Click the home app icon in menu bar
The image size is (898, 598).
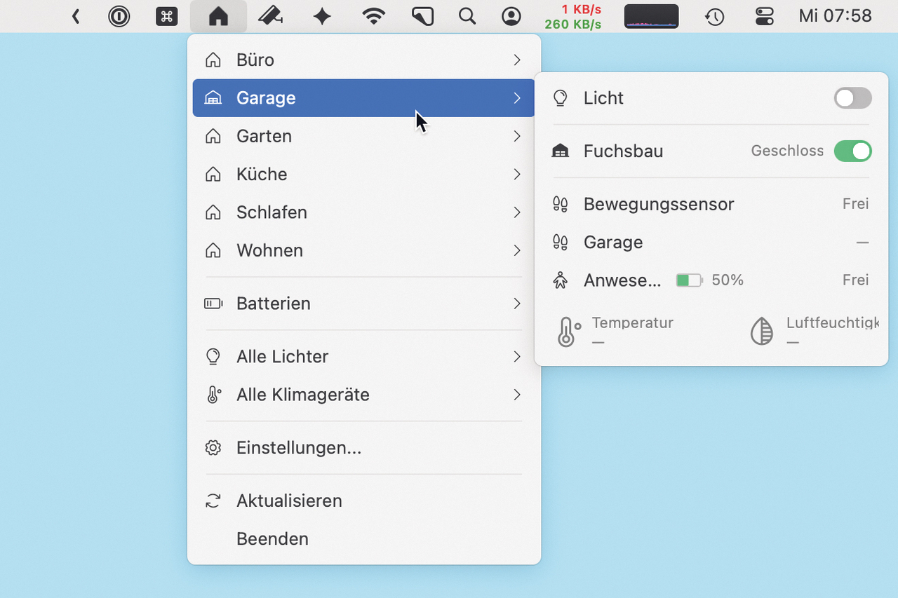point(218,16)
